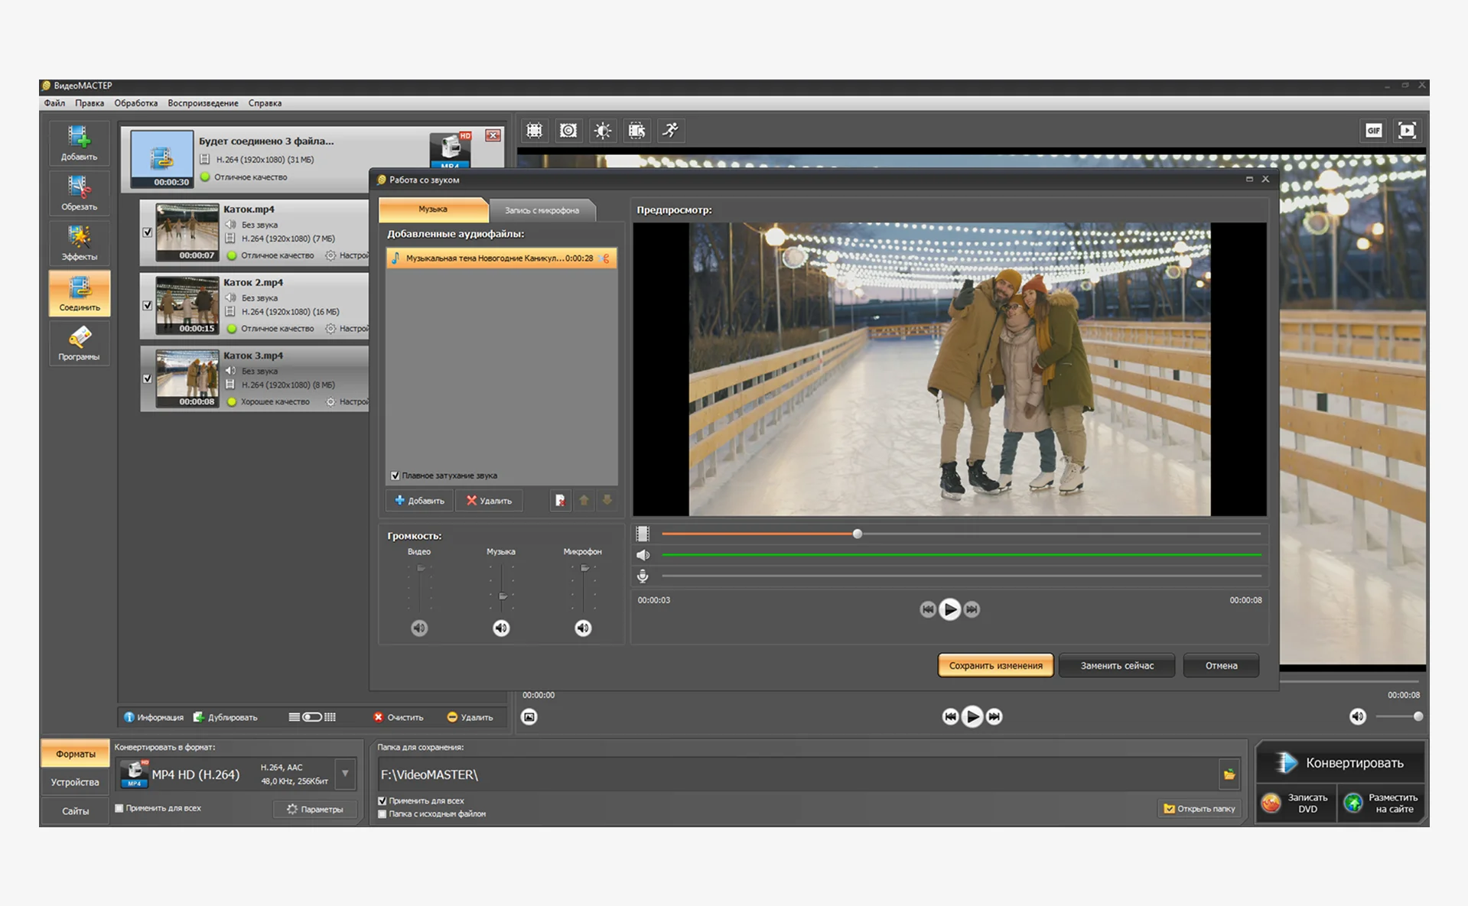The image size is (1468, 906).
Task: Jump to the start in the main player
Action: [x=950, y=716]
